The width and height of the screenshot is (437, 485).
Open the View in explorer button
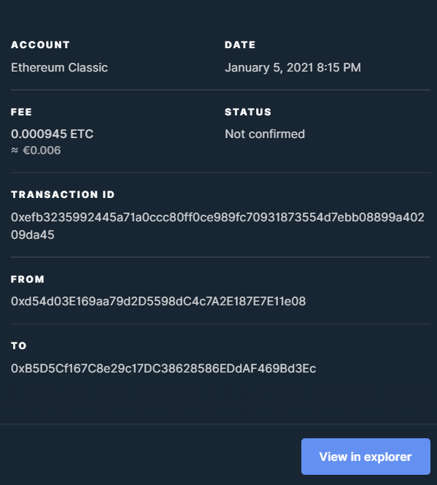click(x=366, y=457)
